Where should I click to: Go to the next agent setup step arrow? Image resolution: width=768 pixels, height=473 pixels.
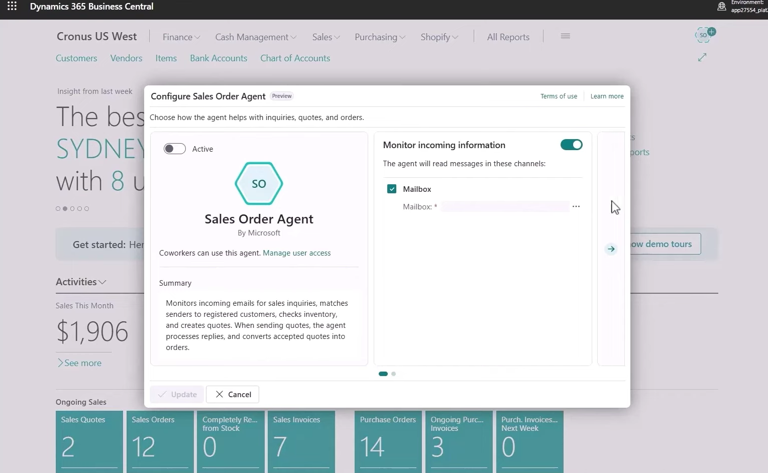[611, 249]
